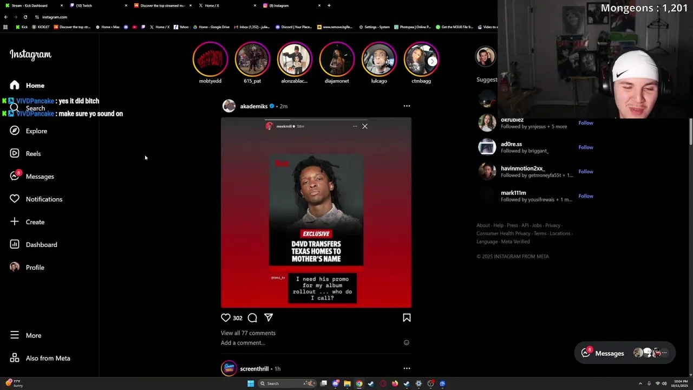Open the Dashboard chart icon
The width and height of the screenshot is (693, 390).
pos(15,244)
